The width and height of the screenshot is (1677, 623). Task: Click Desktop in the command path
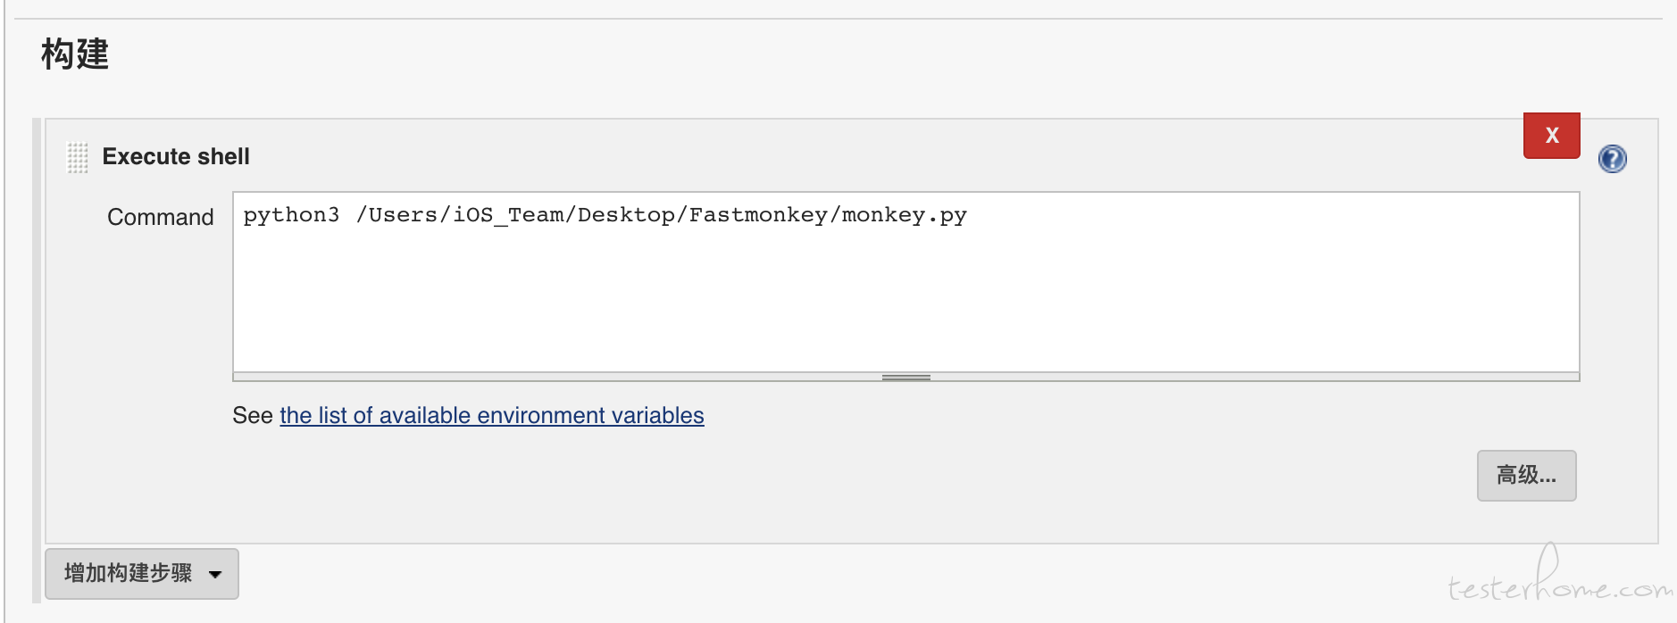pyautogui.click(x=626, y=215)
